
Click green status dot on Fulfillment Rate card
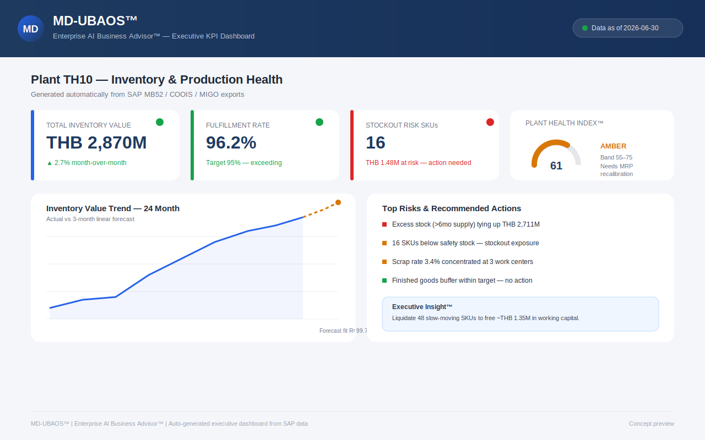click(x=319, y=122)
